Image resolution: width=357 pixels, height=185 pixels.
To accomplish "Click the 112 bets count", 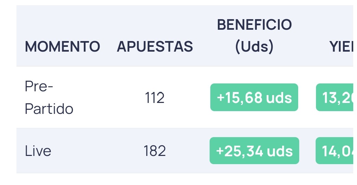I will 155,98.
